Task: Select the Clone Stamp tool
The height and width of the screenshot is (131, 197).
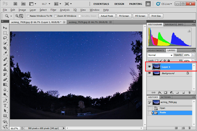Action: [x=5, y=69]
